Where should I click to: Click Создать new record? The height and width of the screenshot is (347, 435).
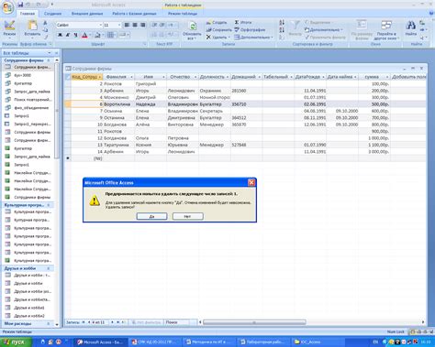pos(217,23)
